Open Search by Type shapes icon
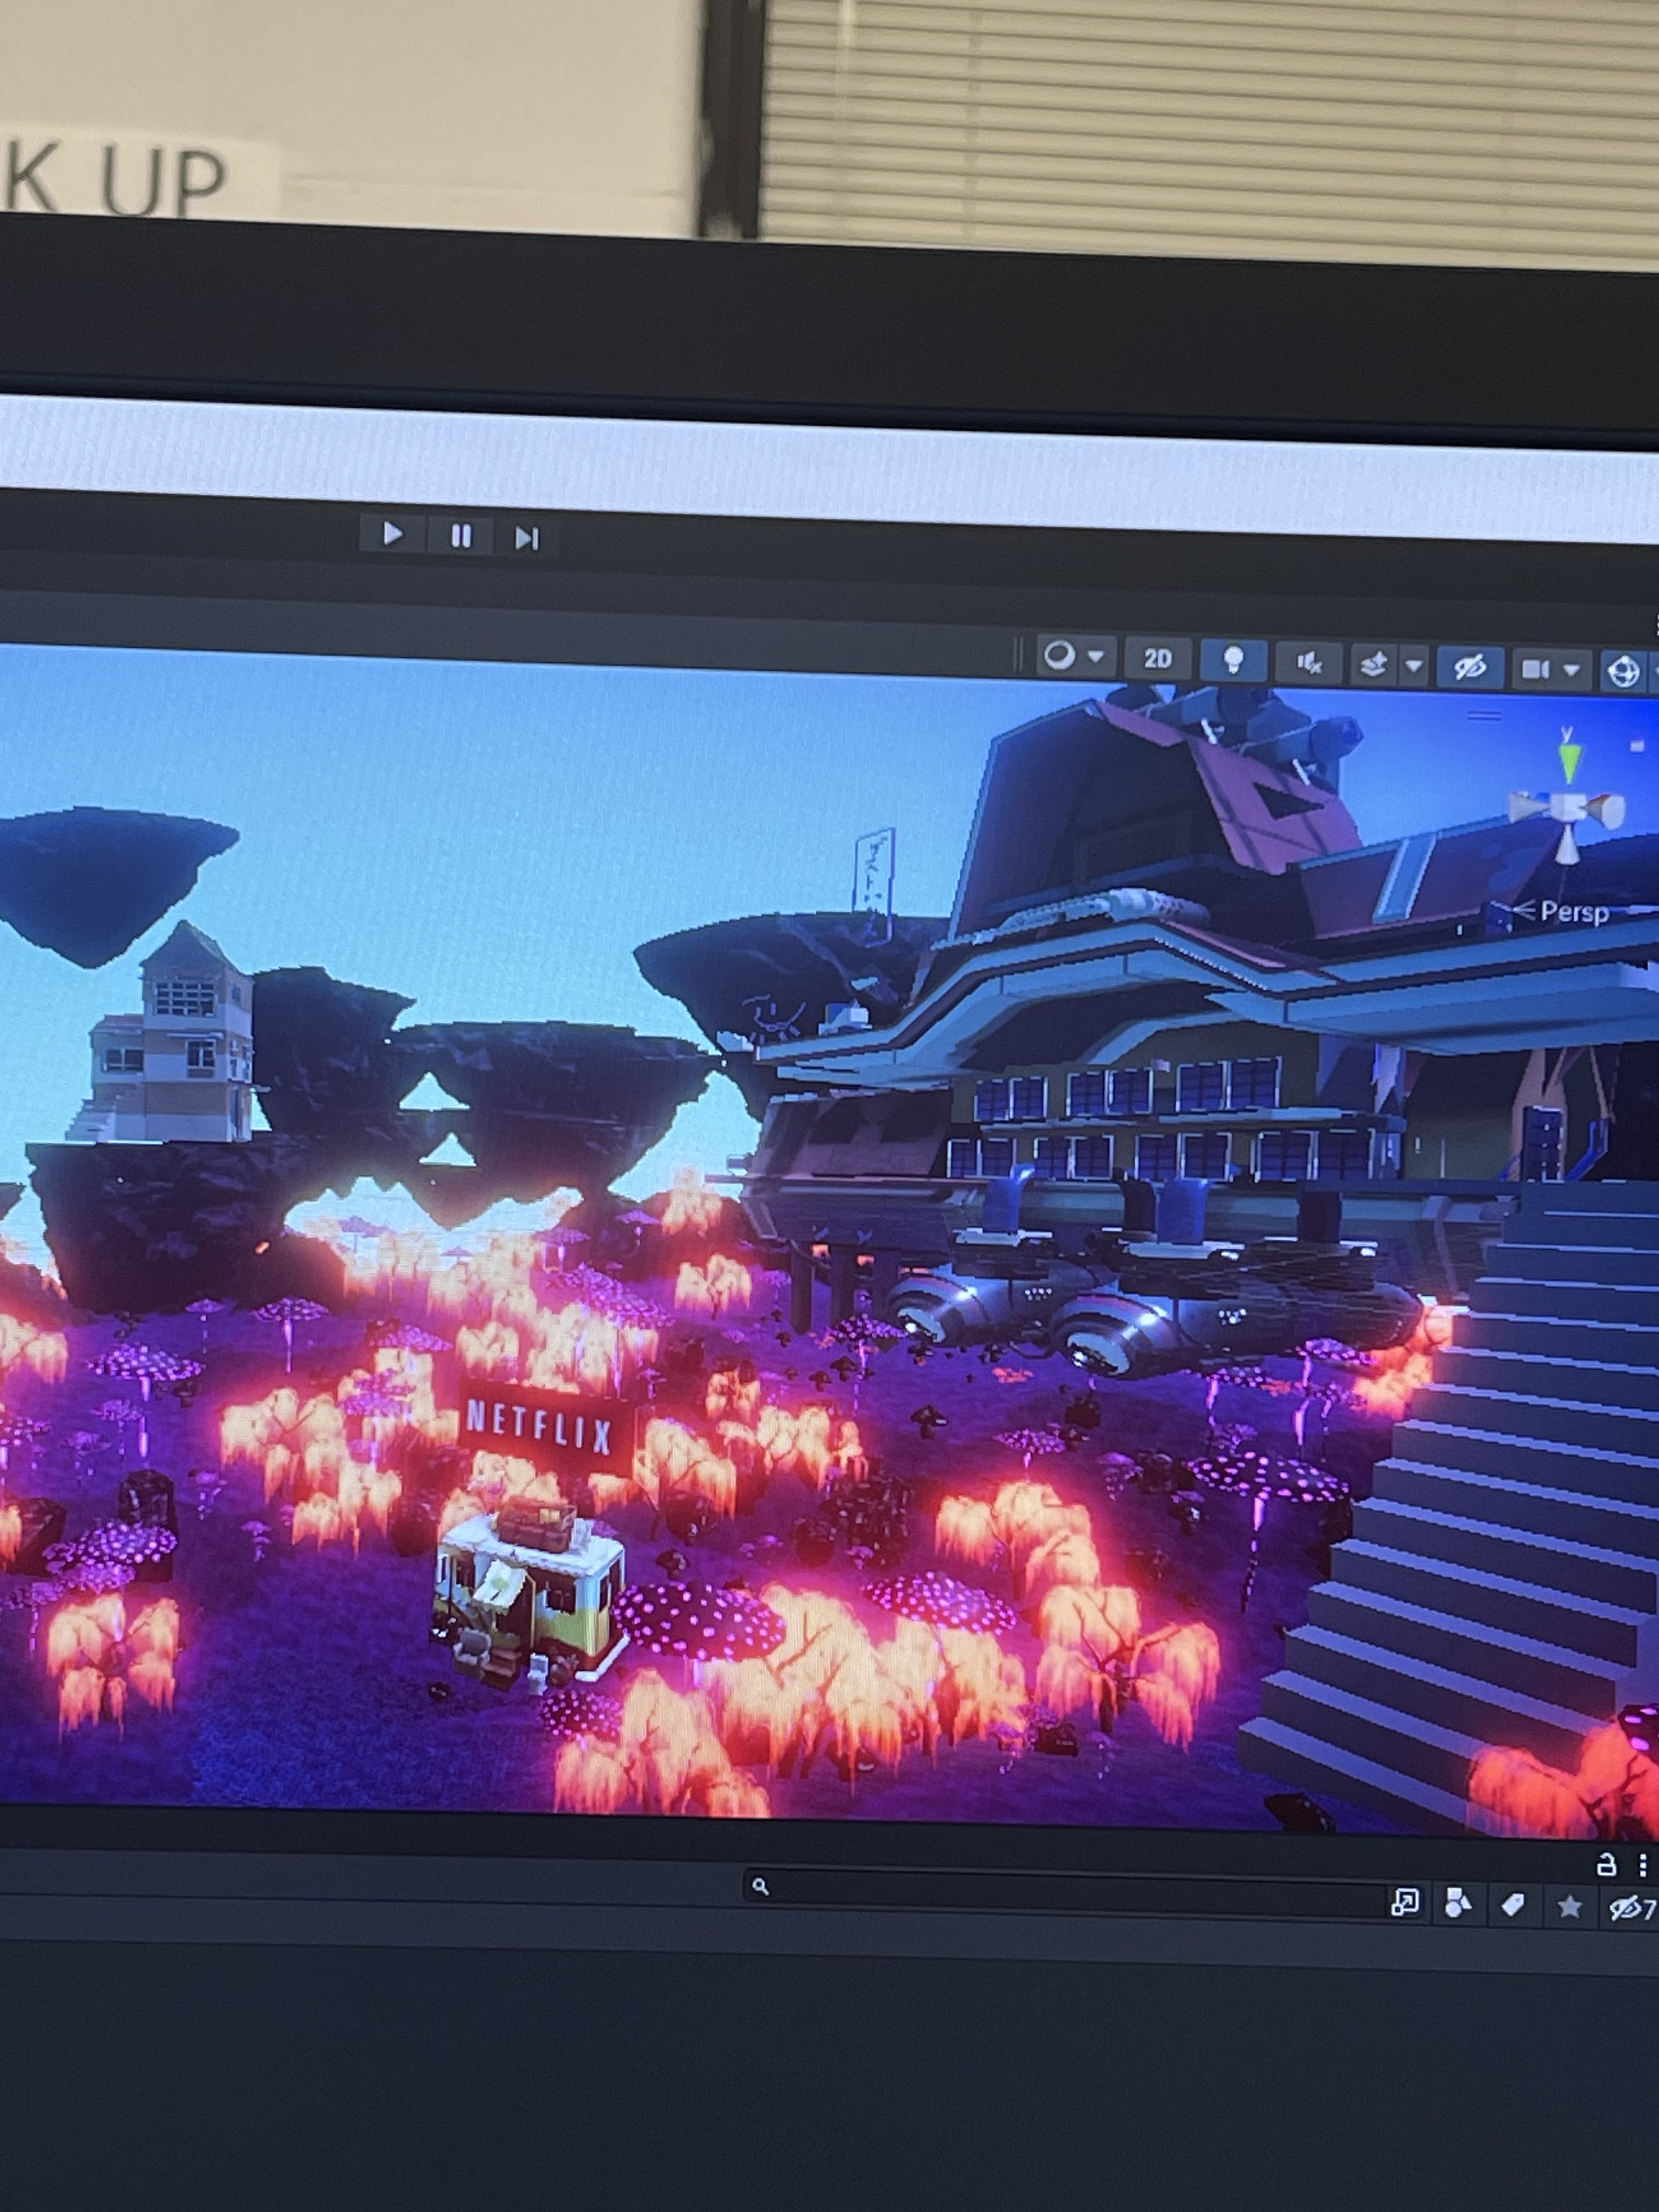1659x2212 pixels. 1458,1904
